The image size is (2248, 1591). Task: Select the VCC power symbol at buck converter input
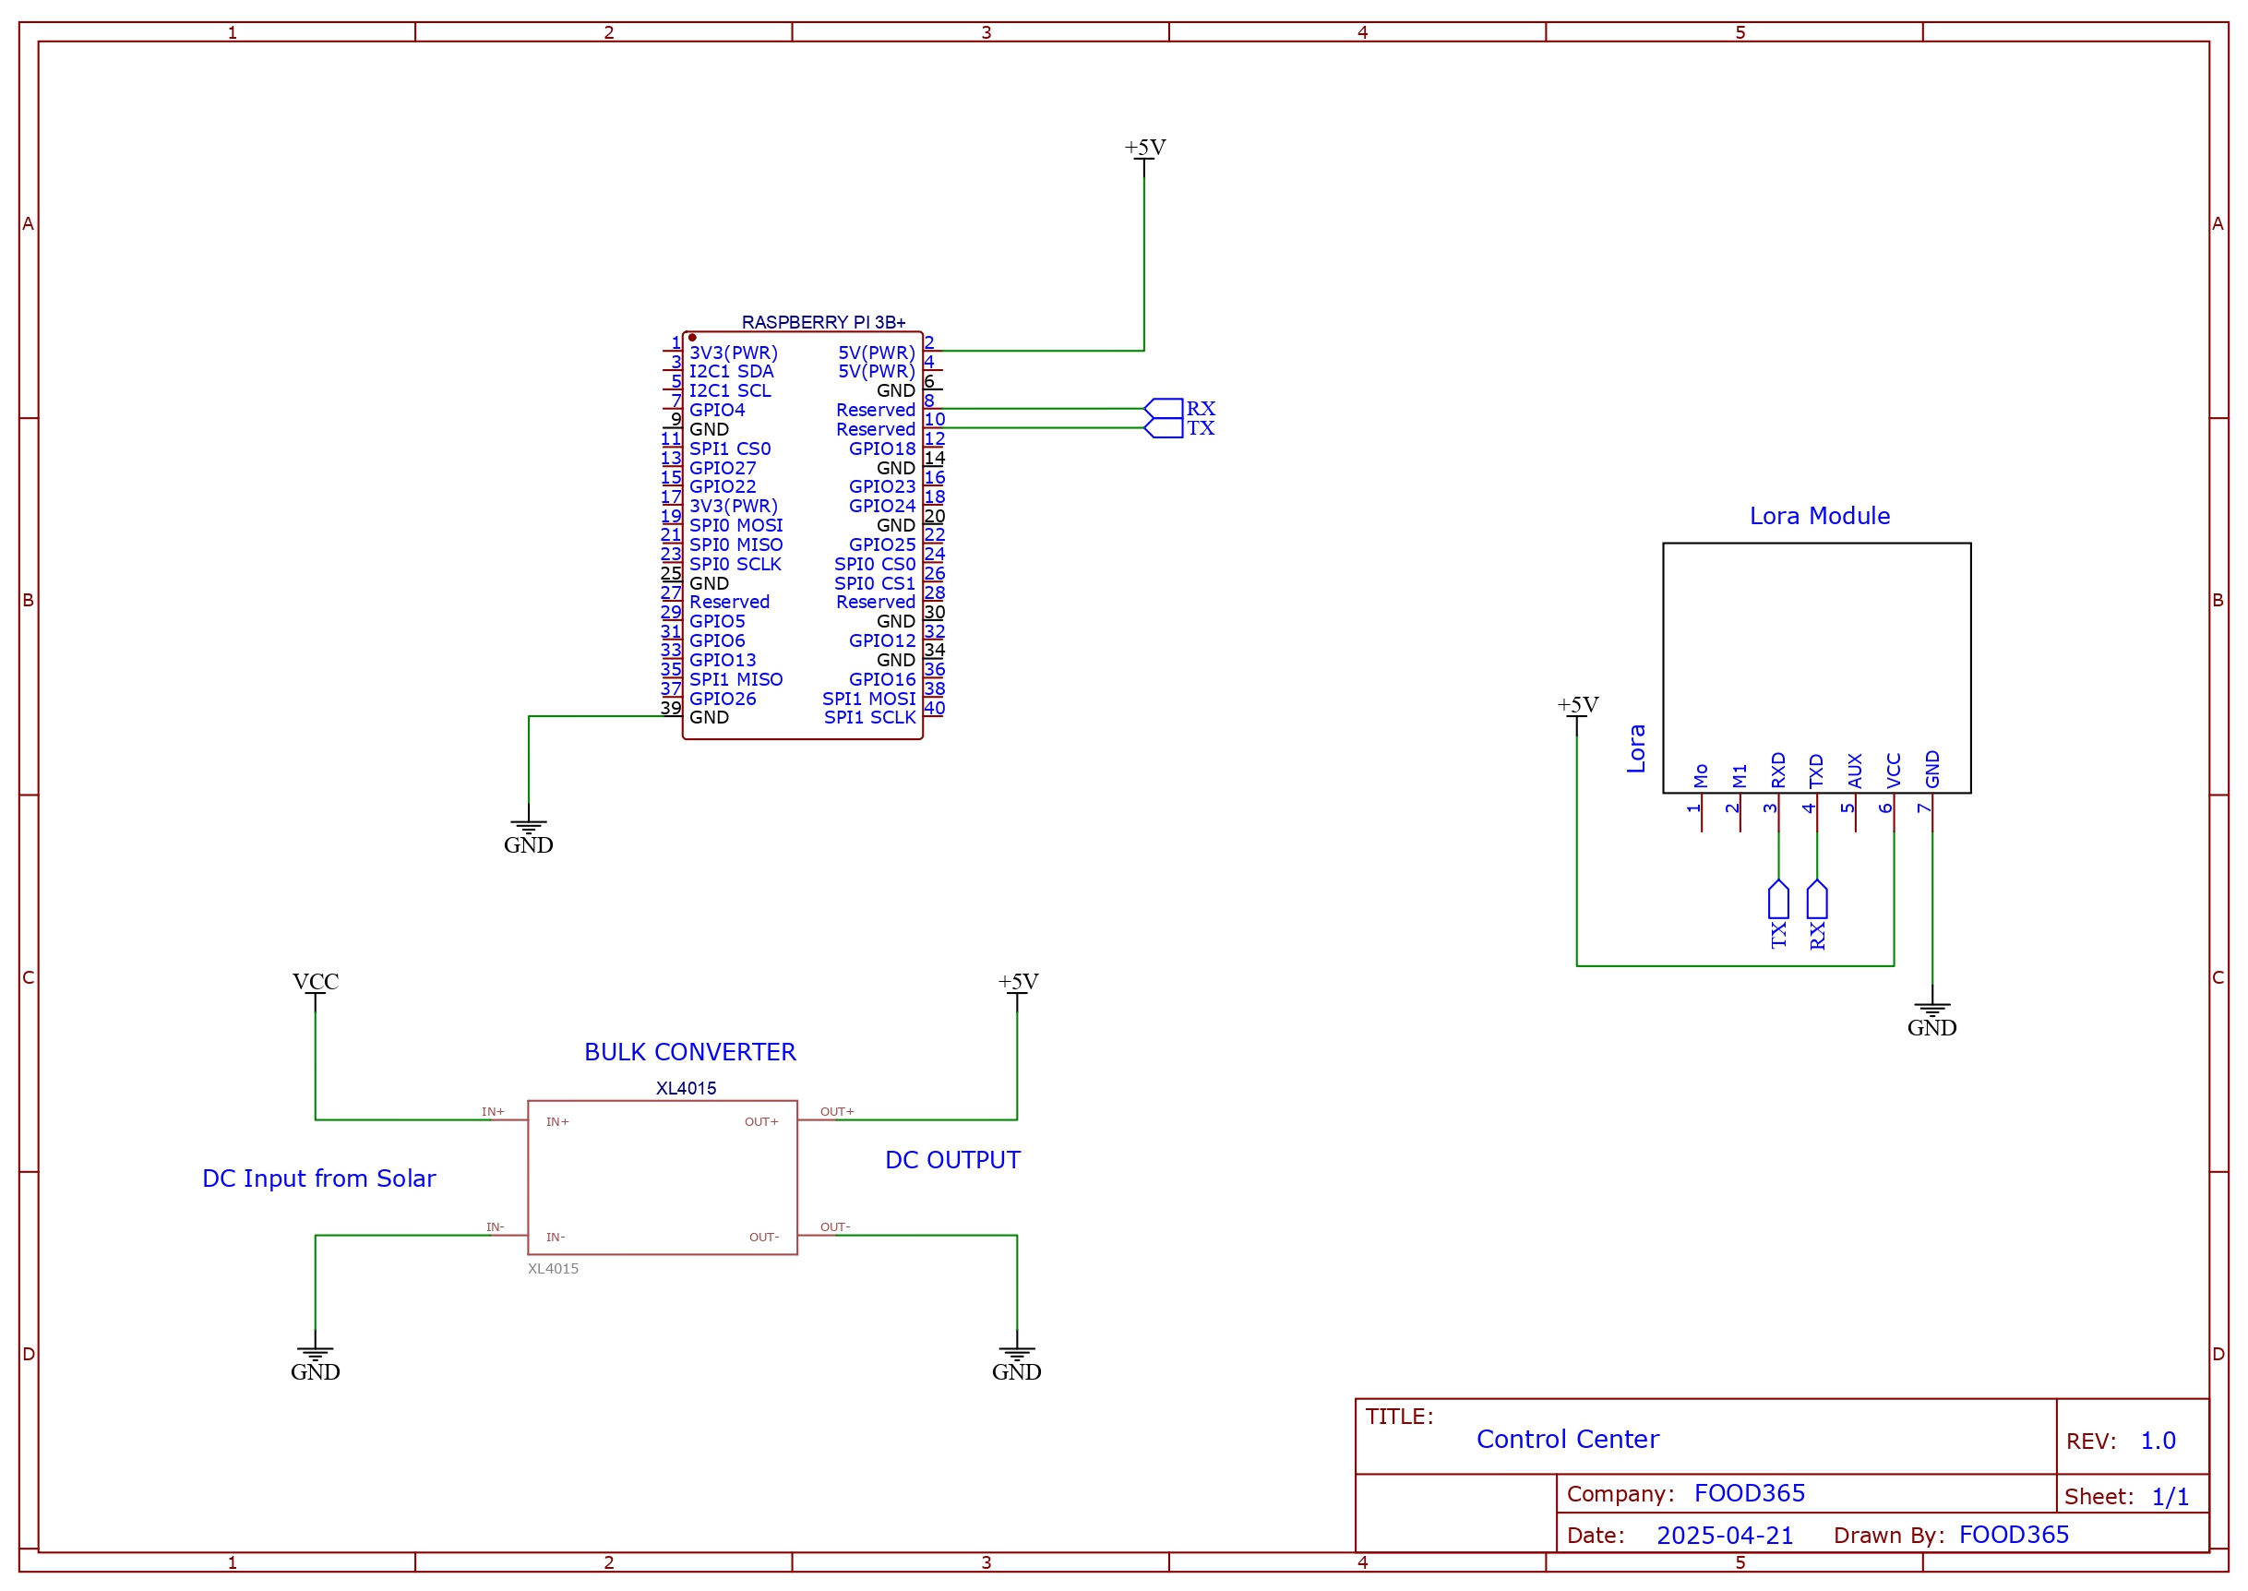point(316,984)
